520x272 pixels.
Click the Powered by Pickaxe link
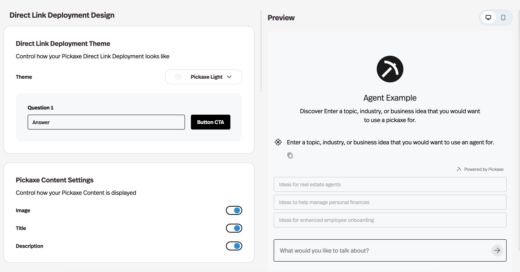click(x=484, y=169)
